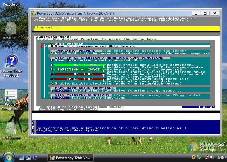Click Show Desktop quick launch icon
The width and height of the screenshot is (227, 162).
pyautogui.click(x=21, y=158)
